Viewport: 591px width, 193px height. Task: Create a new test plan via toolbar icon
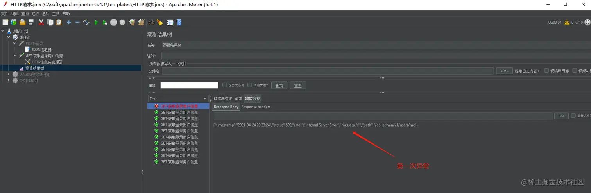[5, 22]
